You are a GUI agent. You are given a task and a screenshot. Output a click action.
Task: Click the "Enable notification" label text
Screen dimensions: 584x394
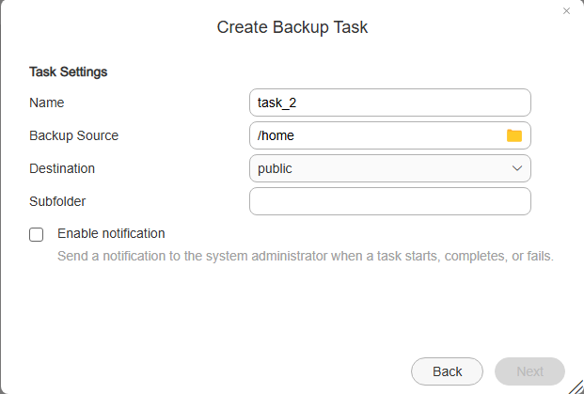[x=111, y=233]
